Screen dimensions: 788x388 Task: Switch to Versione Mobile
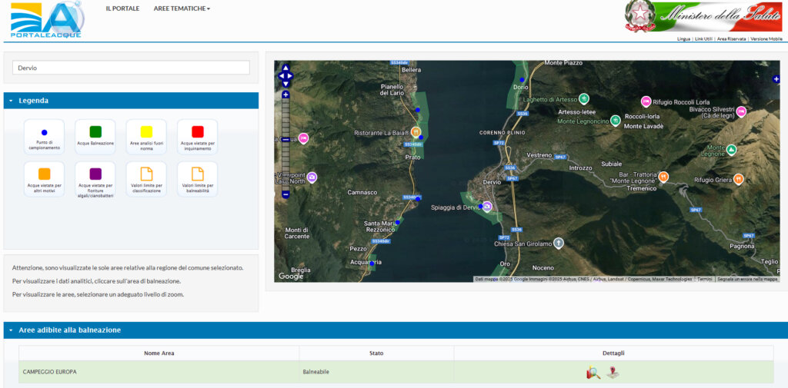point(766,38)
